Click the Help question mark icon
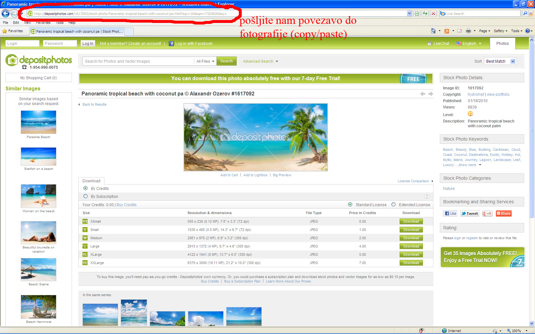 pyautogui.click(x=527, y=31)
